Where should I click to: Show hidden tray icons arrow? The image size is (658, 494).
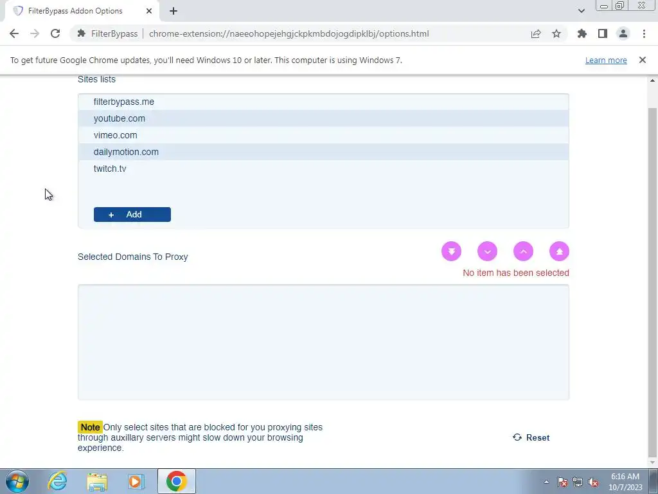click(x=546, y=482)
